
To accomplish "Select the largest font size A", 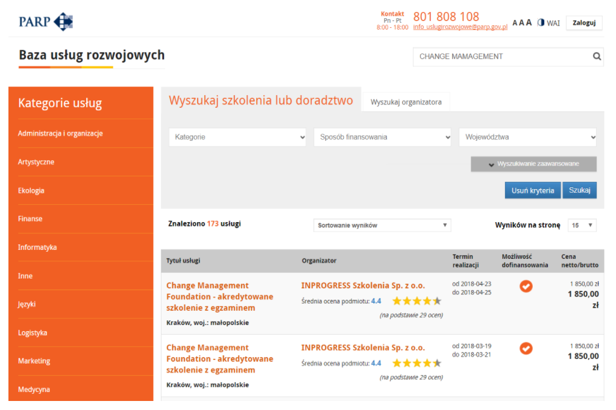I will point(529,23).
